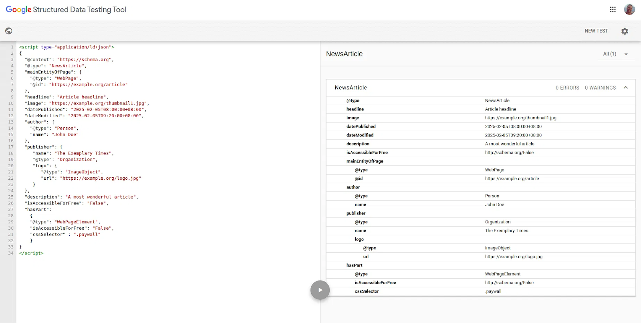
Task: Click the closing </script> tag line
Action: 31,253
